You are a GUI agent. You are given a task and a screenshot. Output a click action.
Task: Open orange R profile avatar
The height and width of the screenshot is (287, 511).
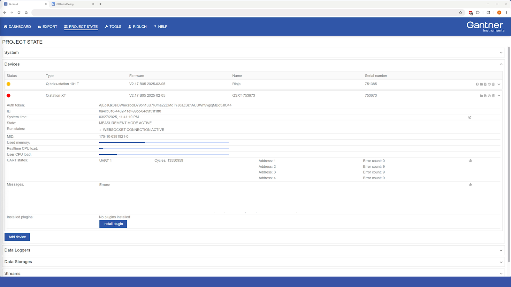pyautogui.click(x=499, y=13)
